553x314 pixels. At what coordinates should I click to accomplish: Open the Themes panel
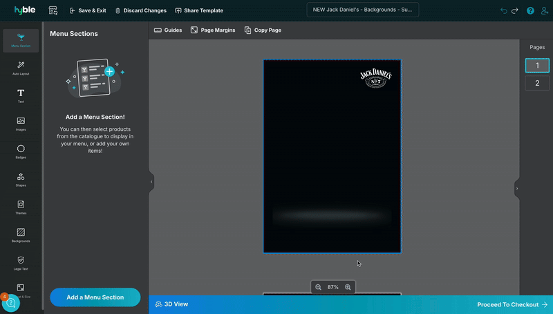(x=21, y=207)
